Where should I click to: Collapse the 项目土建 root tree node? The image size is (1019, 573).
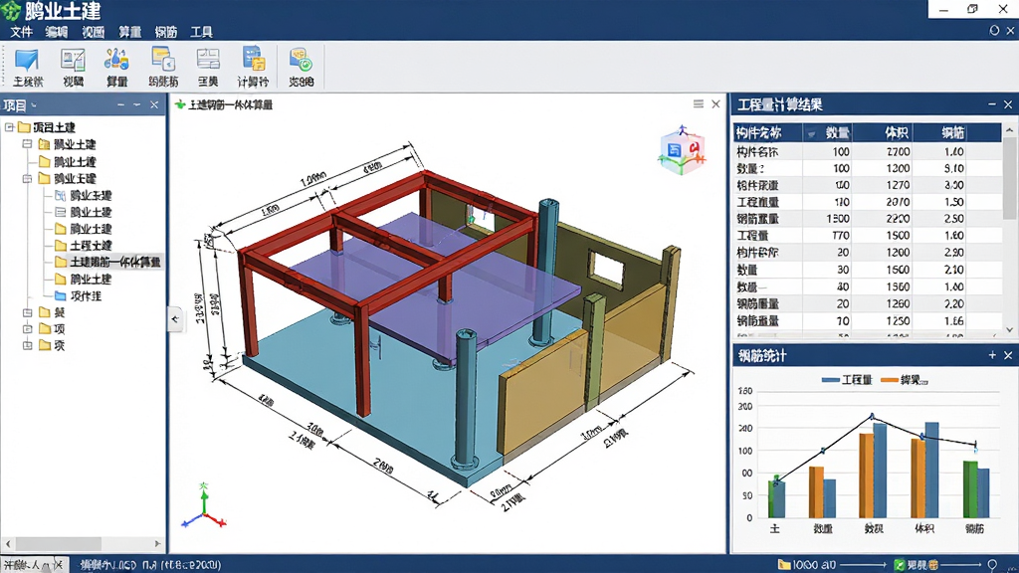coord(9,126)
